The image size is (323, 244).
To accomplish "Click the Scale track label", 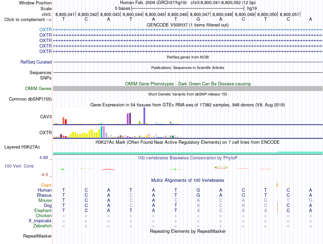I will point(46,8).
